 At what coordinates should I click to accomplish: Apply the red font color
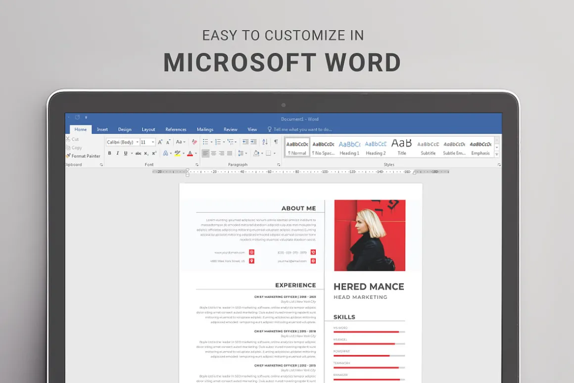tap(190, 153)
